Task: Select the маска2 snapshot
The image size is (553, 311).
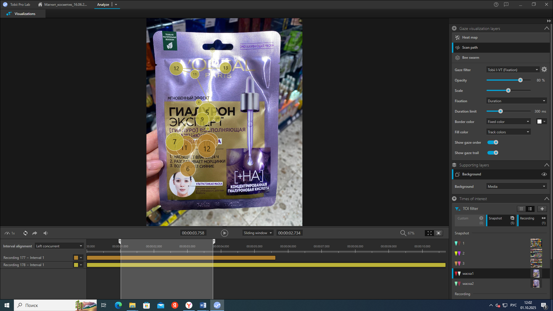Action: pos(500,284)
